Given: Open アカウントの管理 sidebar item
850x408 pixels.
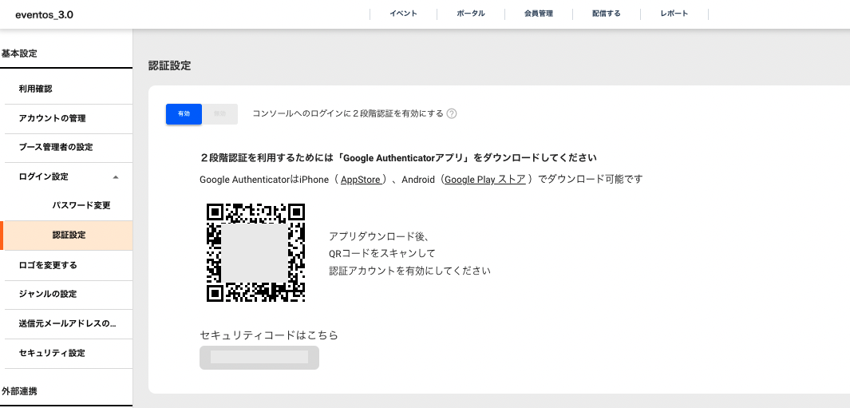Looking at the screenshot, I should 52,118.
